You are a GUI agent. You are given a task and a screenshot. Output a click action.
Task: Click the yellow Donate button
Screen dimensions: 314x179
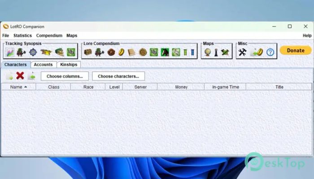[x=296, y=50]
